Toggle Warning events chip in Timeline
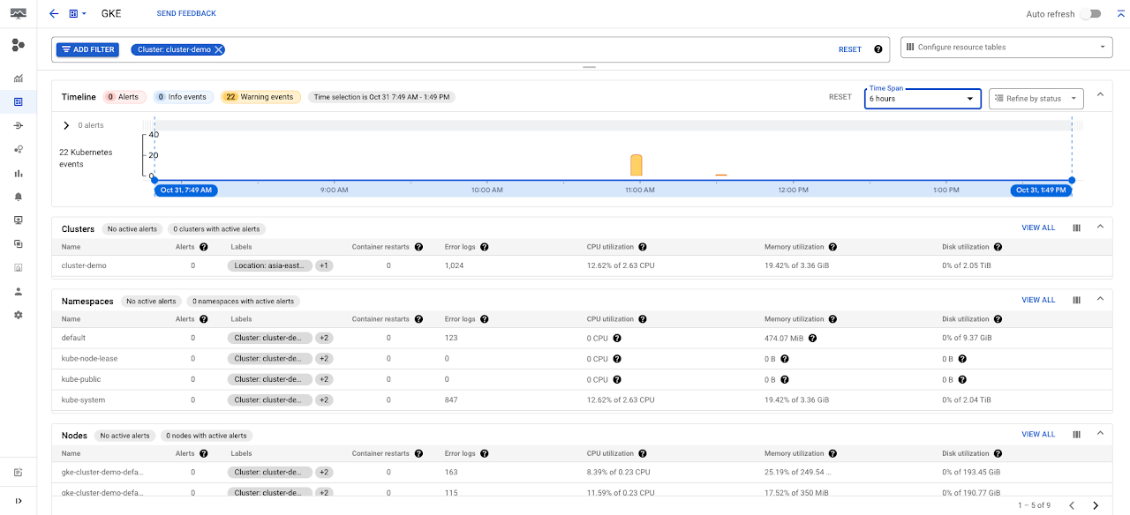Image resolution: width=1130 pixels, height=515 pixels. click(260, 97)
